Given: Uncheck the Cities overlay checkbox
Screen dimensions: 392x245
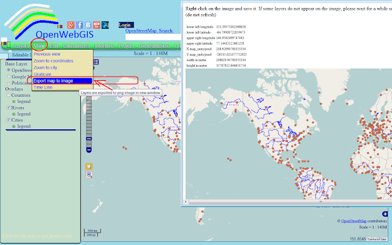Looking at the screenshot, I should point(8,120).
